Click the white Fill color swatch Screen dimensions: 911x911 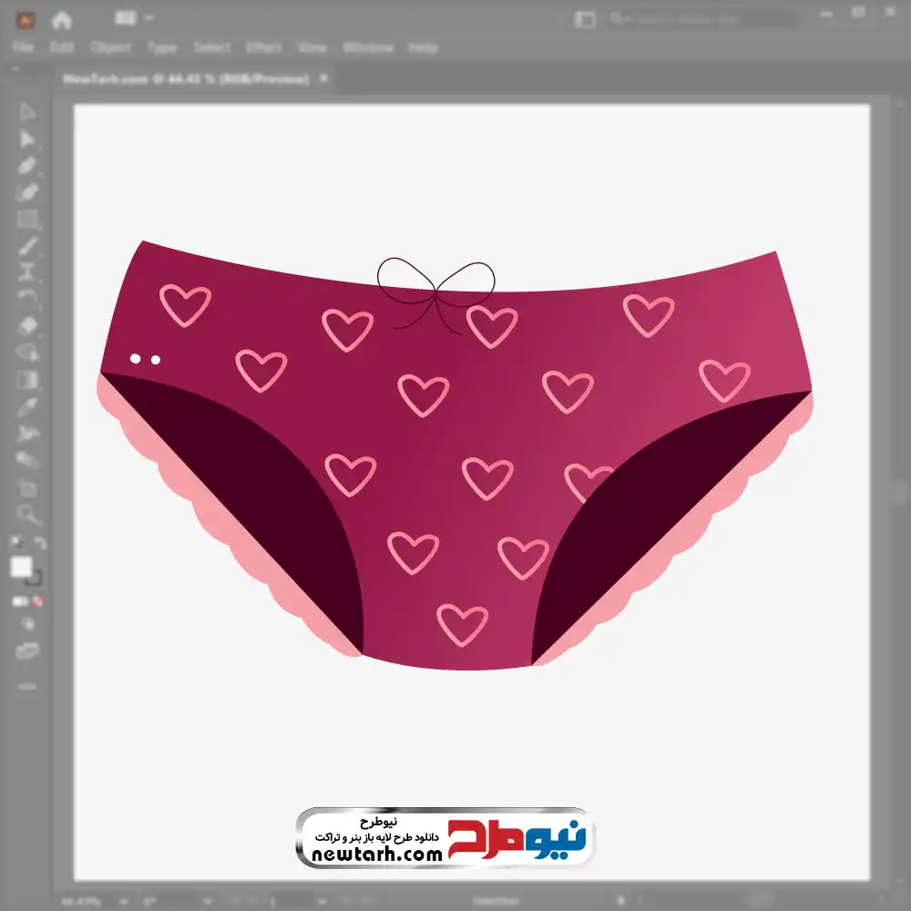(22, 567)
